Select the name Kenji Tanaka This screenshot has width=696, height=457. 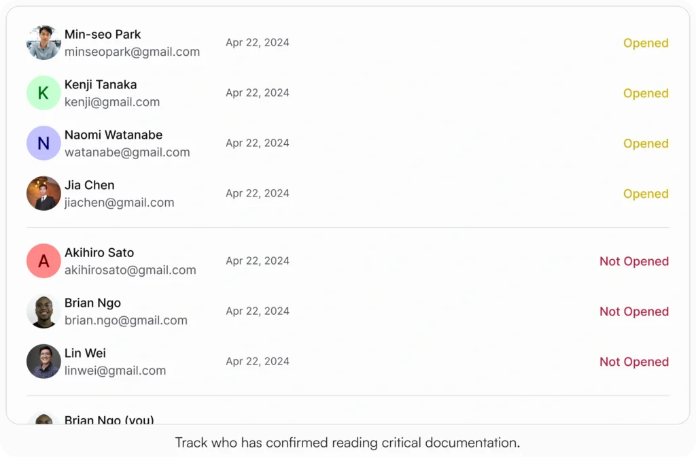101,84
